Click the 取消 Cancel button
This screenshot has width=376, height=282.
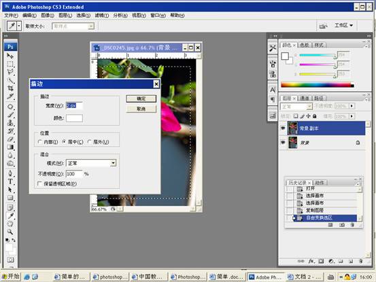[x=141, y=109]
